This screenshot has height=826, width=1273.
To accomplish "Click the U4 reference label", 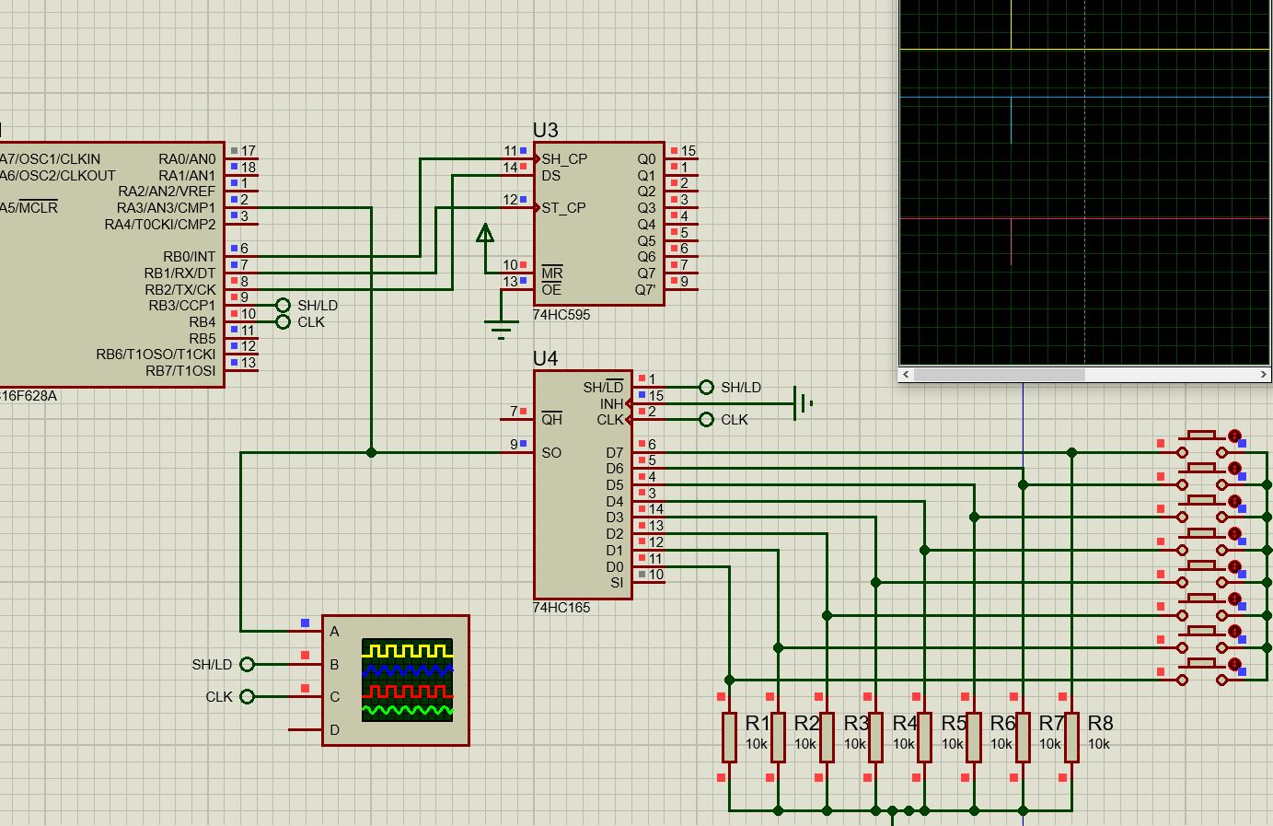I will point(546,358).
